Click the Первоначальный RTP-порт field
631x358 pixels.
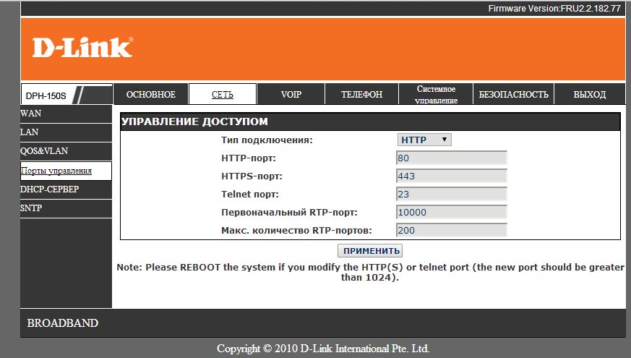click(452, 212)
